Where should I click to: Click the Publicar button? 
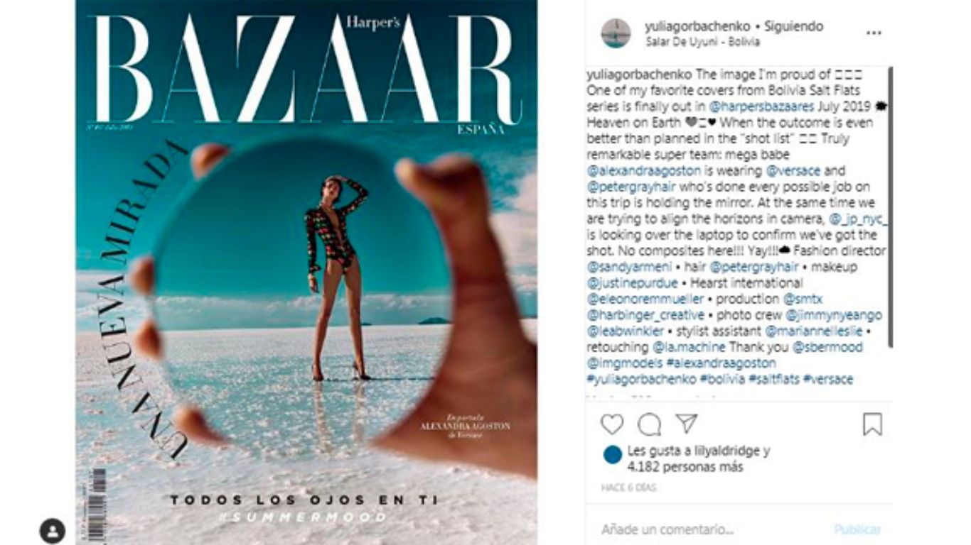click(857, 529)
